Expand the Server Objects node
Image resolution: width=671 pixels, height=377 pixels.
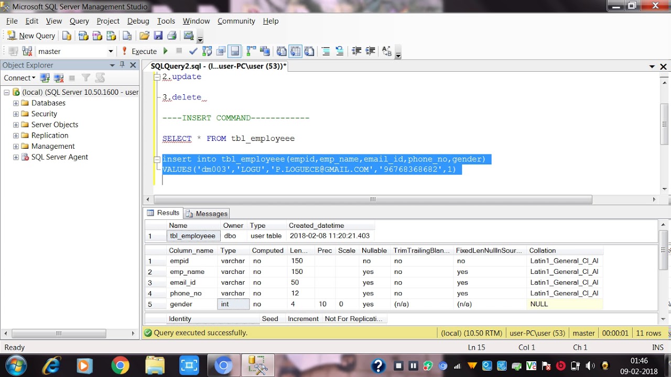16,125
